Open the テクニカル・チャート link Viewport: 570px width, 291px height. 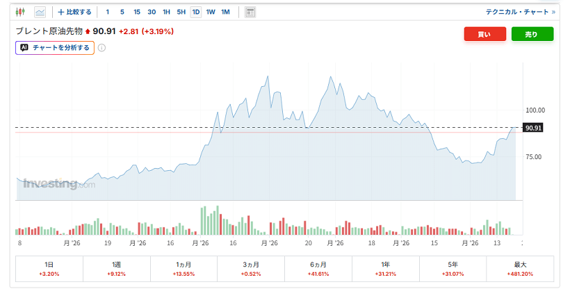(x=521, y=12)
